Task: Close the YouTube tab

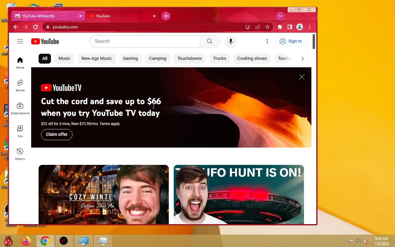Action: click(154, 16)
